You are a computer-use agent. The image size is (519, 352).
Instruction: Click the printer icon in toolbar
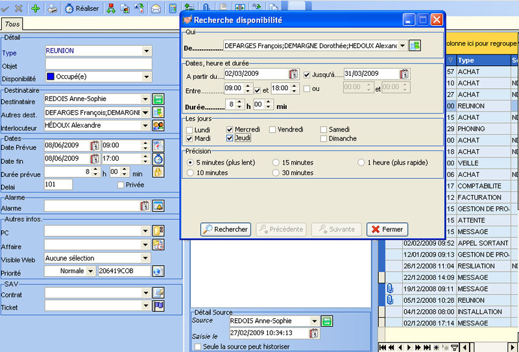[x=53, y=8]
